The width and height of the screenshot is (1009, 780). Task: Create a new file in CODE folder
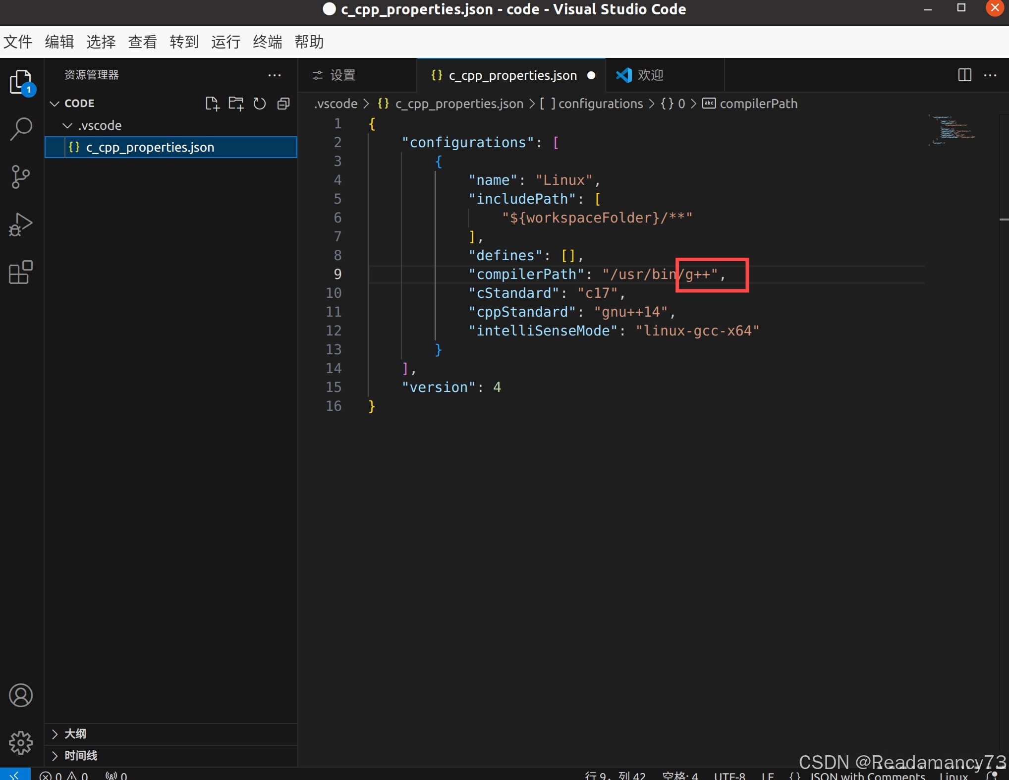tap(212, 103)
